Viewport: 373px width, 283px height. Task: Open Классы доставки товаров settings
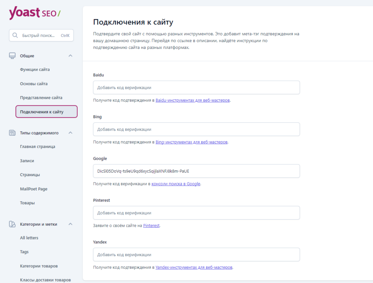(x=46, y=280)
